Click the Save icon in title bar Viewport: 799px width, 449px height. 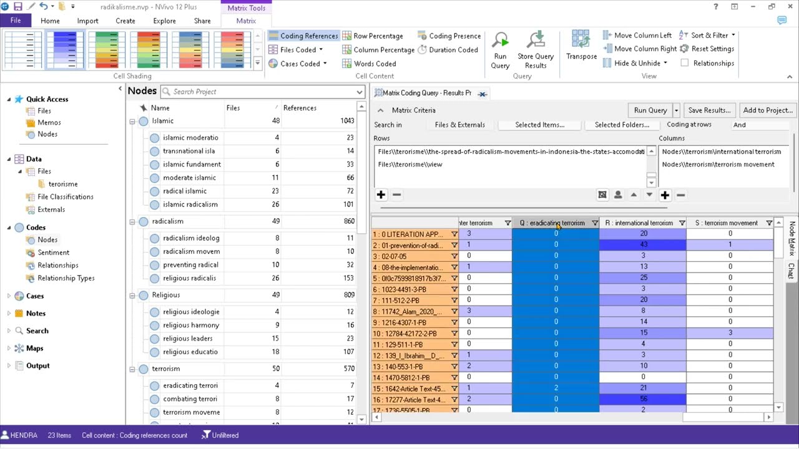17,6
